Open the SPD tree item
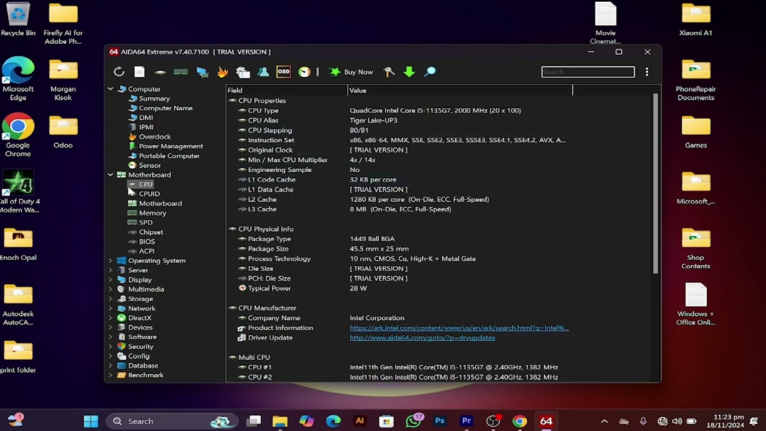Screen dimensions: 766x431 [145, 223]
